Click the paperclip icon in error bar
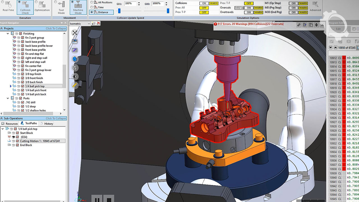This screenshot has height=202, width=359. [299, 25]
